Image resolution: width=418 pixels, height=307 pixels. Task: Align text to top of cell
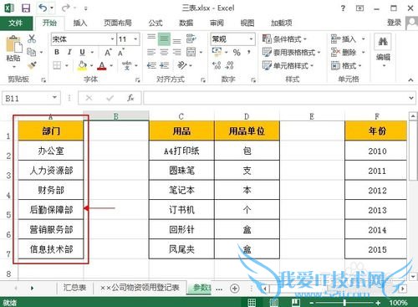[151, 38]
